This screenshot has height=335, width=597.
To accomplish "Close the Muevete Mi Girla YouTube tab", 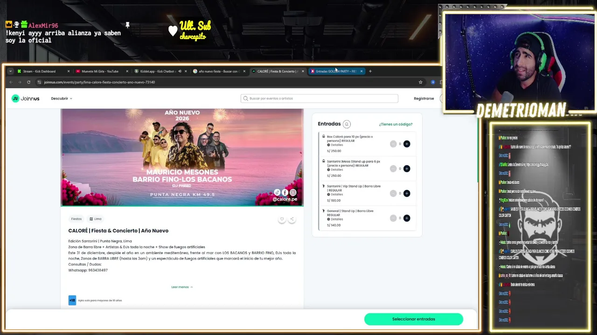I will point(127,71).
